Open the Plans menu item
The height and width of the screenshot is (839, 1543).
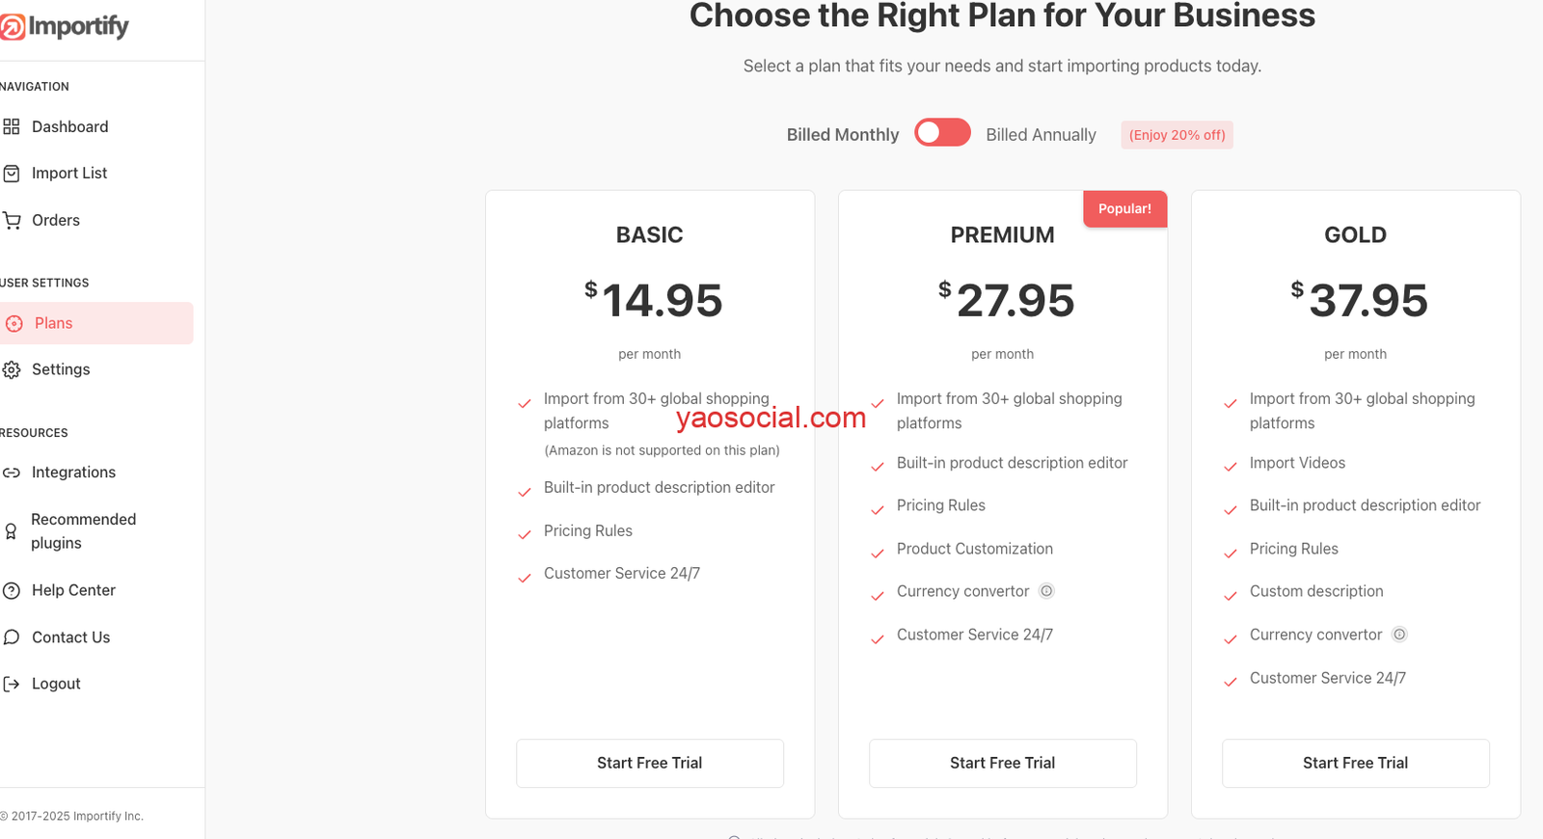pyautogui.click(x=54, y=323)
